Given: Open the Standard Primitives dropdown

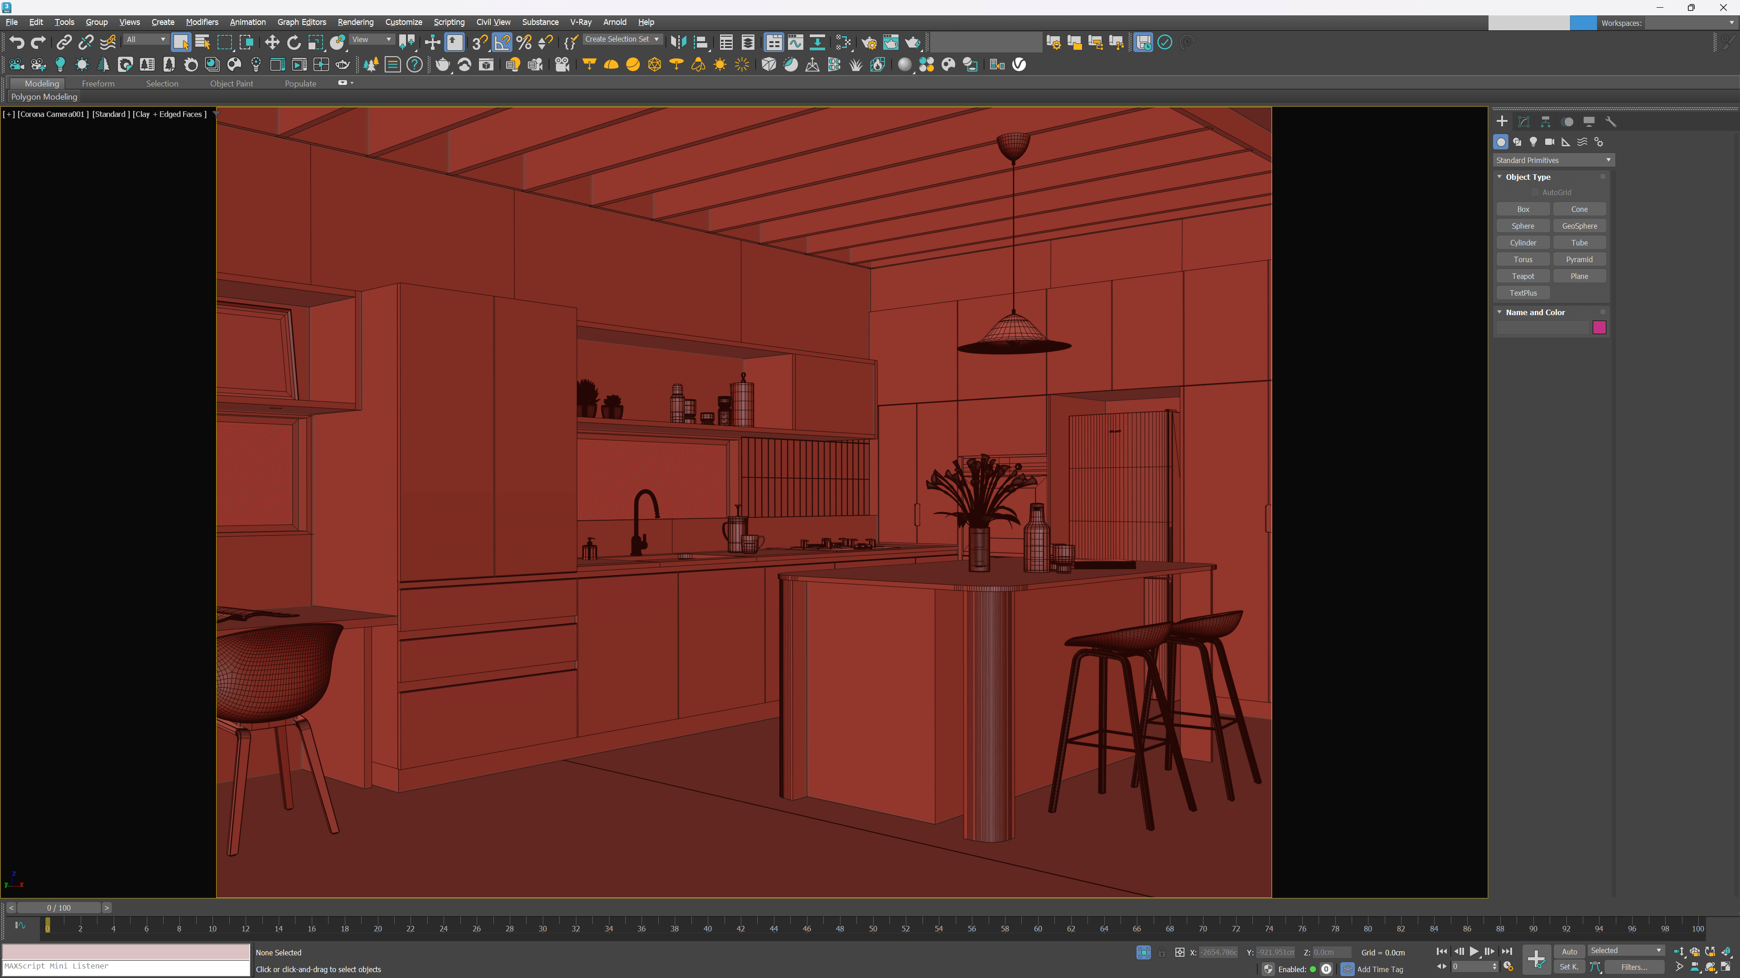Looking at the screenshot, I should [x=1553, y=160].
